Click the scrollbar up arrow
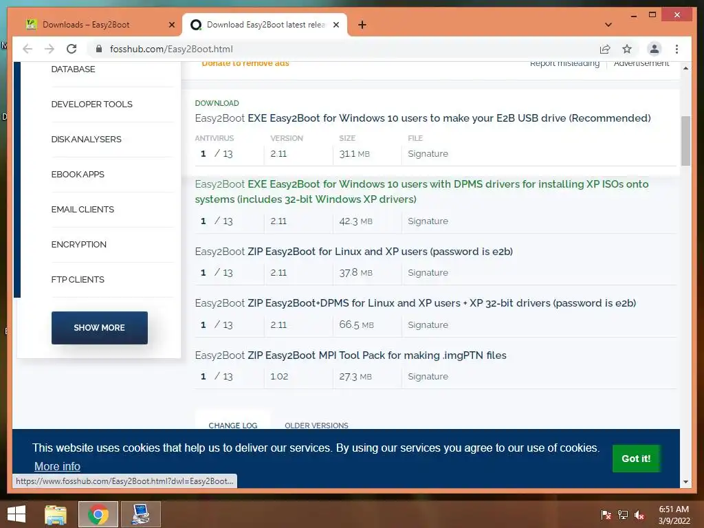704x528 pixels. click(685, 68)
